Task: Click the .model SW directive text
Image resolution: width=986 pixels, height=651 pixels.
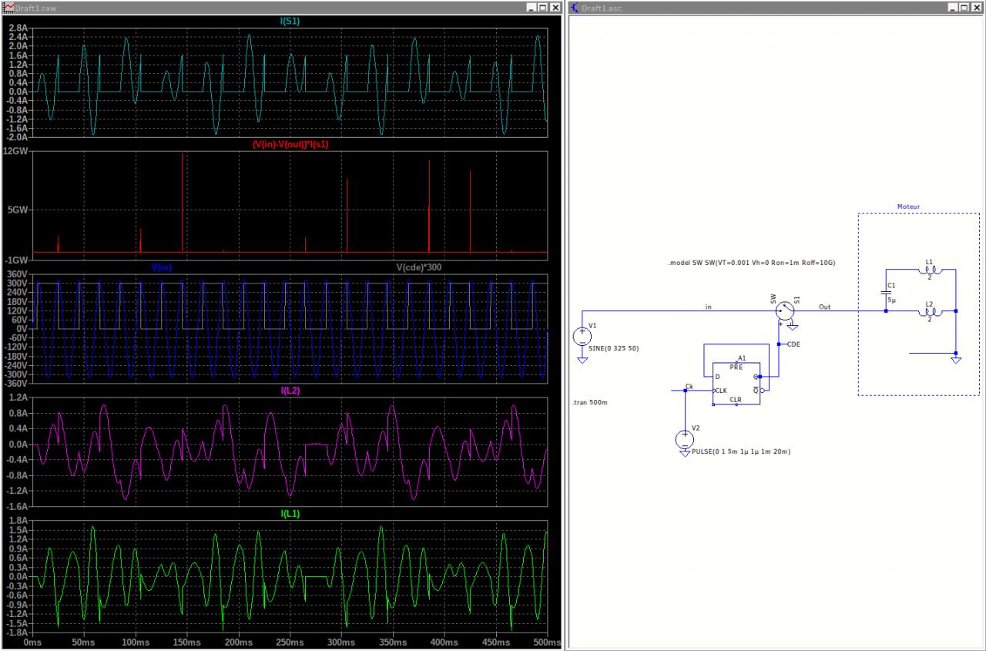Action: tap(752, 263)
